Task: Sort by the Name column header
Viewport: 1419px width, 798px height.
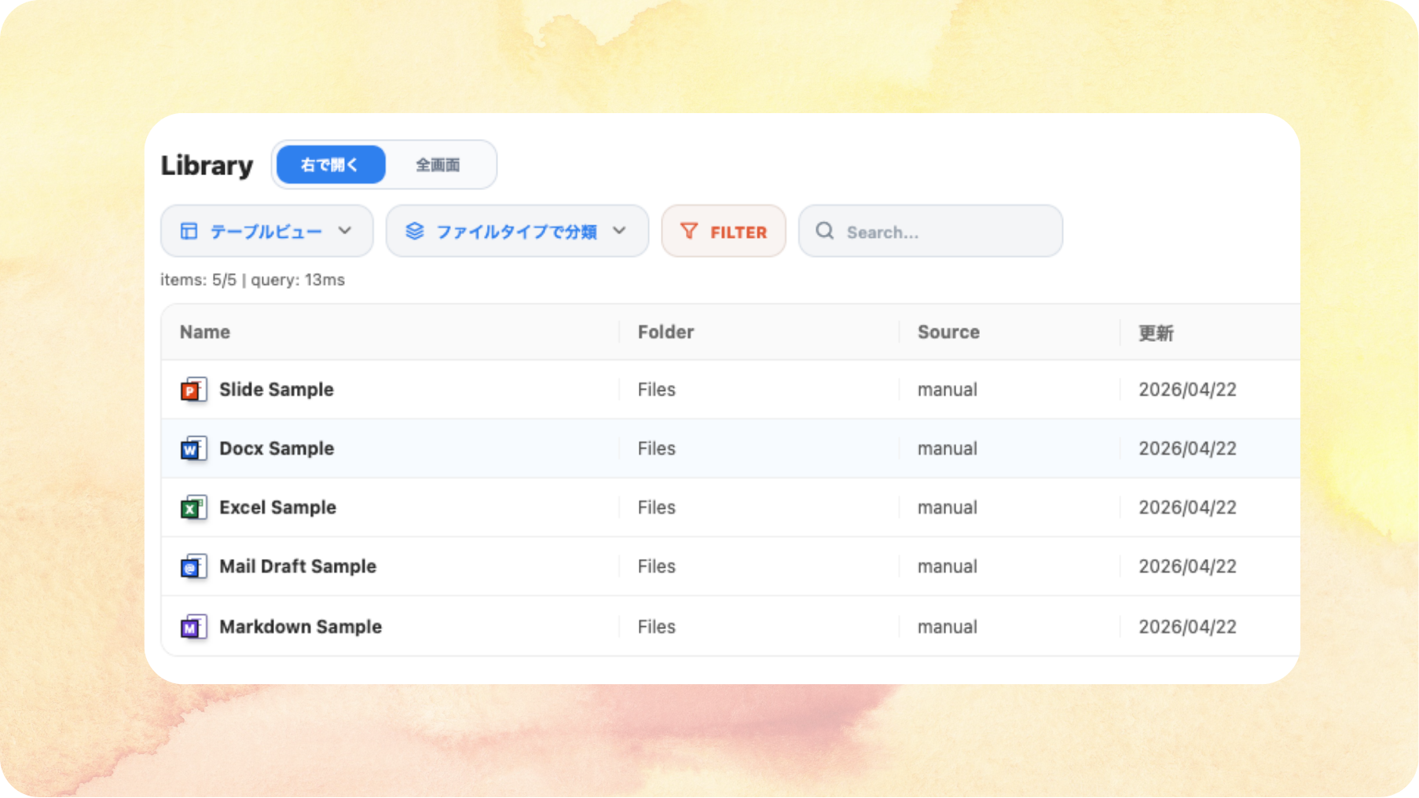Action: pyautogui.click(x=205, y=332)
